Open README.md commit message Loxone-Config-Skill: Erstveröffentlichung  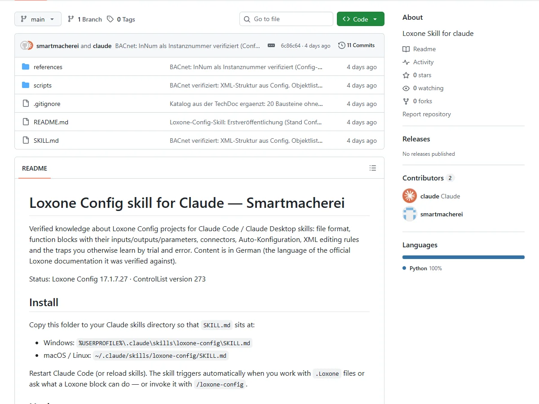(x=246, y=122)
